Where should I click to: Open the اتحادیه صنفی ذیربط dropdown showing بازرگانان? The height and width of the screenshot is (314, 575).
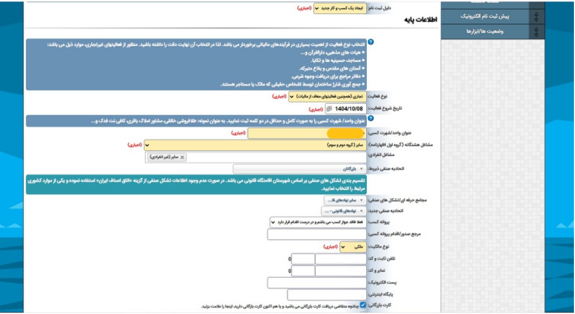[x=300, y=169]
